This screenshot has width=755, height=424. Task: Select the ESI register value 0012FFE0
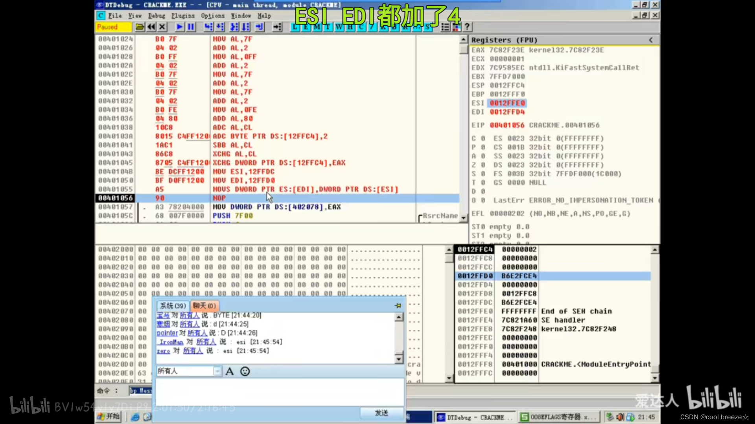(x=507, y=103)
